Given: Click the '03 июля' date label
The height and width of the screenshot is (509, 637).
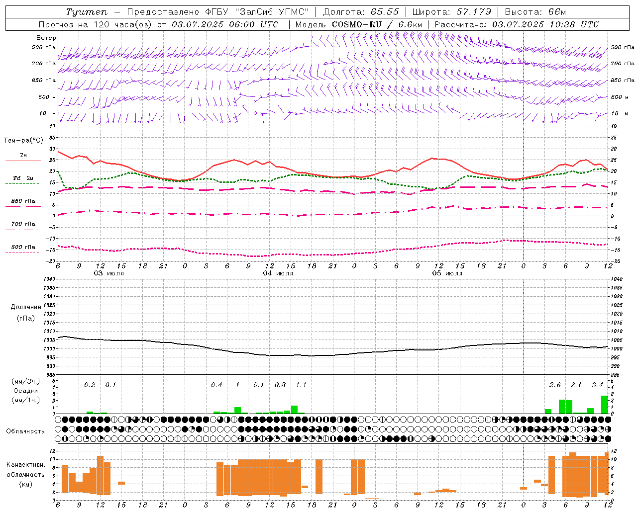Looking at the screenshot, I should pyautogui.click(x=109, y=273).
